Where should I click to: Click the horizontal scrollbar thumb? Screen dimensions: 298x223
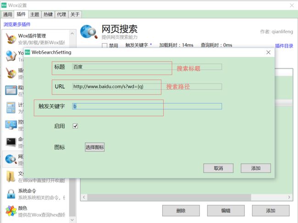click(x=169, y=197)
